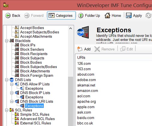
Task: Open Exceptions under DNS Allow IP Lists
Action: (34, 88)
